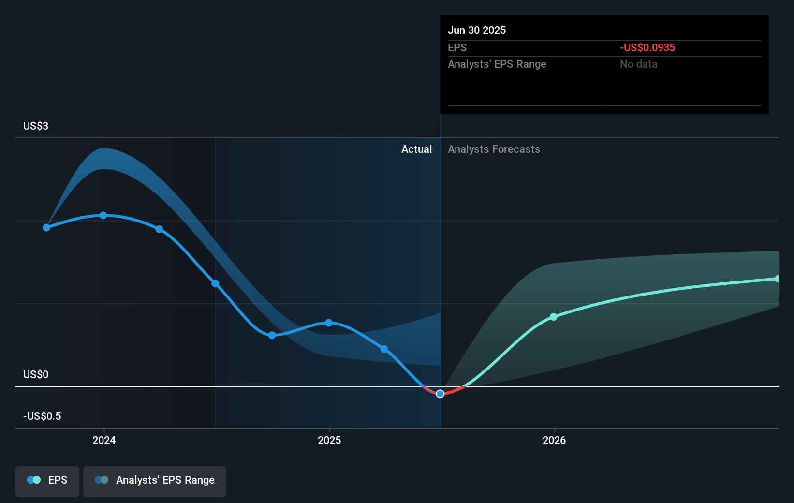Switch to the Analysts Forecasts section
The image size is (794, 503).
(494, 149)
